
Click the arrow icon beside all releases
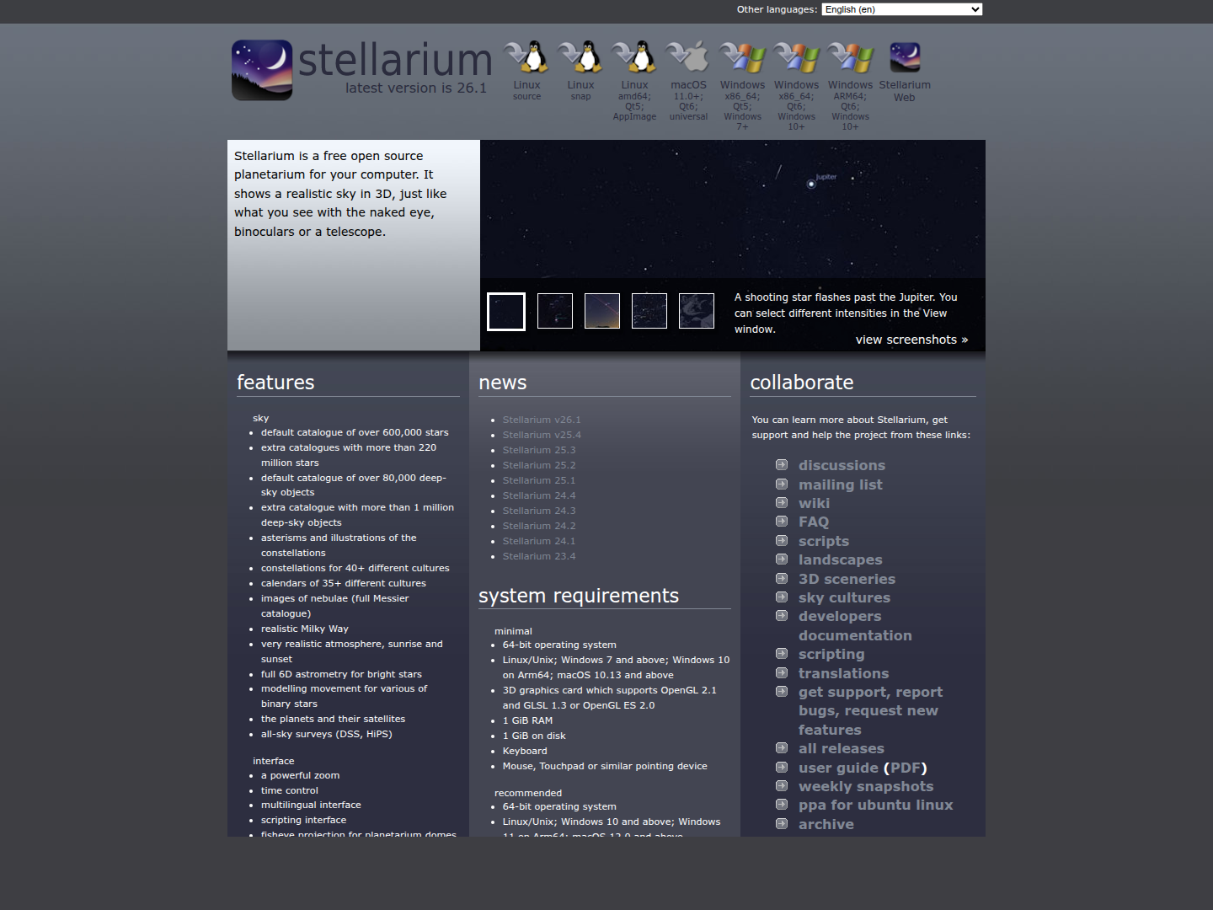pos(782,748)
